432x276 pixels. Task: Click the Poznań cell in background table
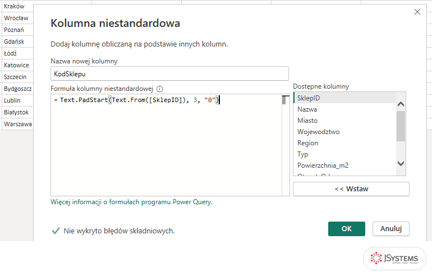coord(17,30)
